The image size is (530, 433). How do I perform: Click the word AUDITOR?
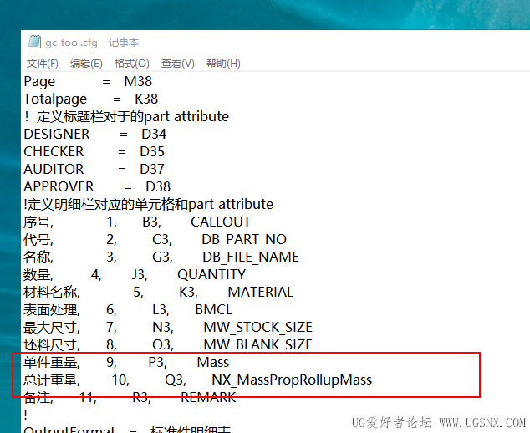pos(54,170)
